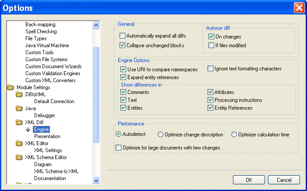Open Presentation settings under XML Diff
Image resolution: width=307 pixels, height=191 pixels.
point(47,136)
